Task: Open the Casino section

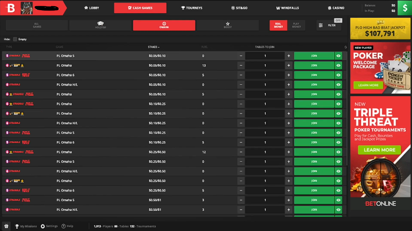Action: pyautogui.click(x=336, y=8)
